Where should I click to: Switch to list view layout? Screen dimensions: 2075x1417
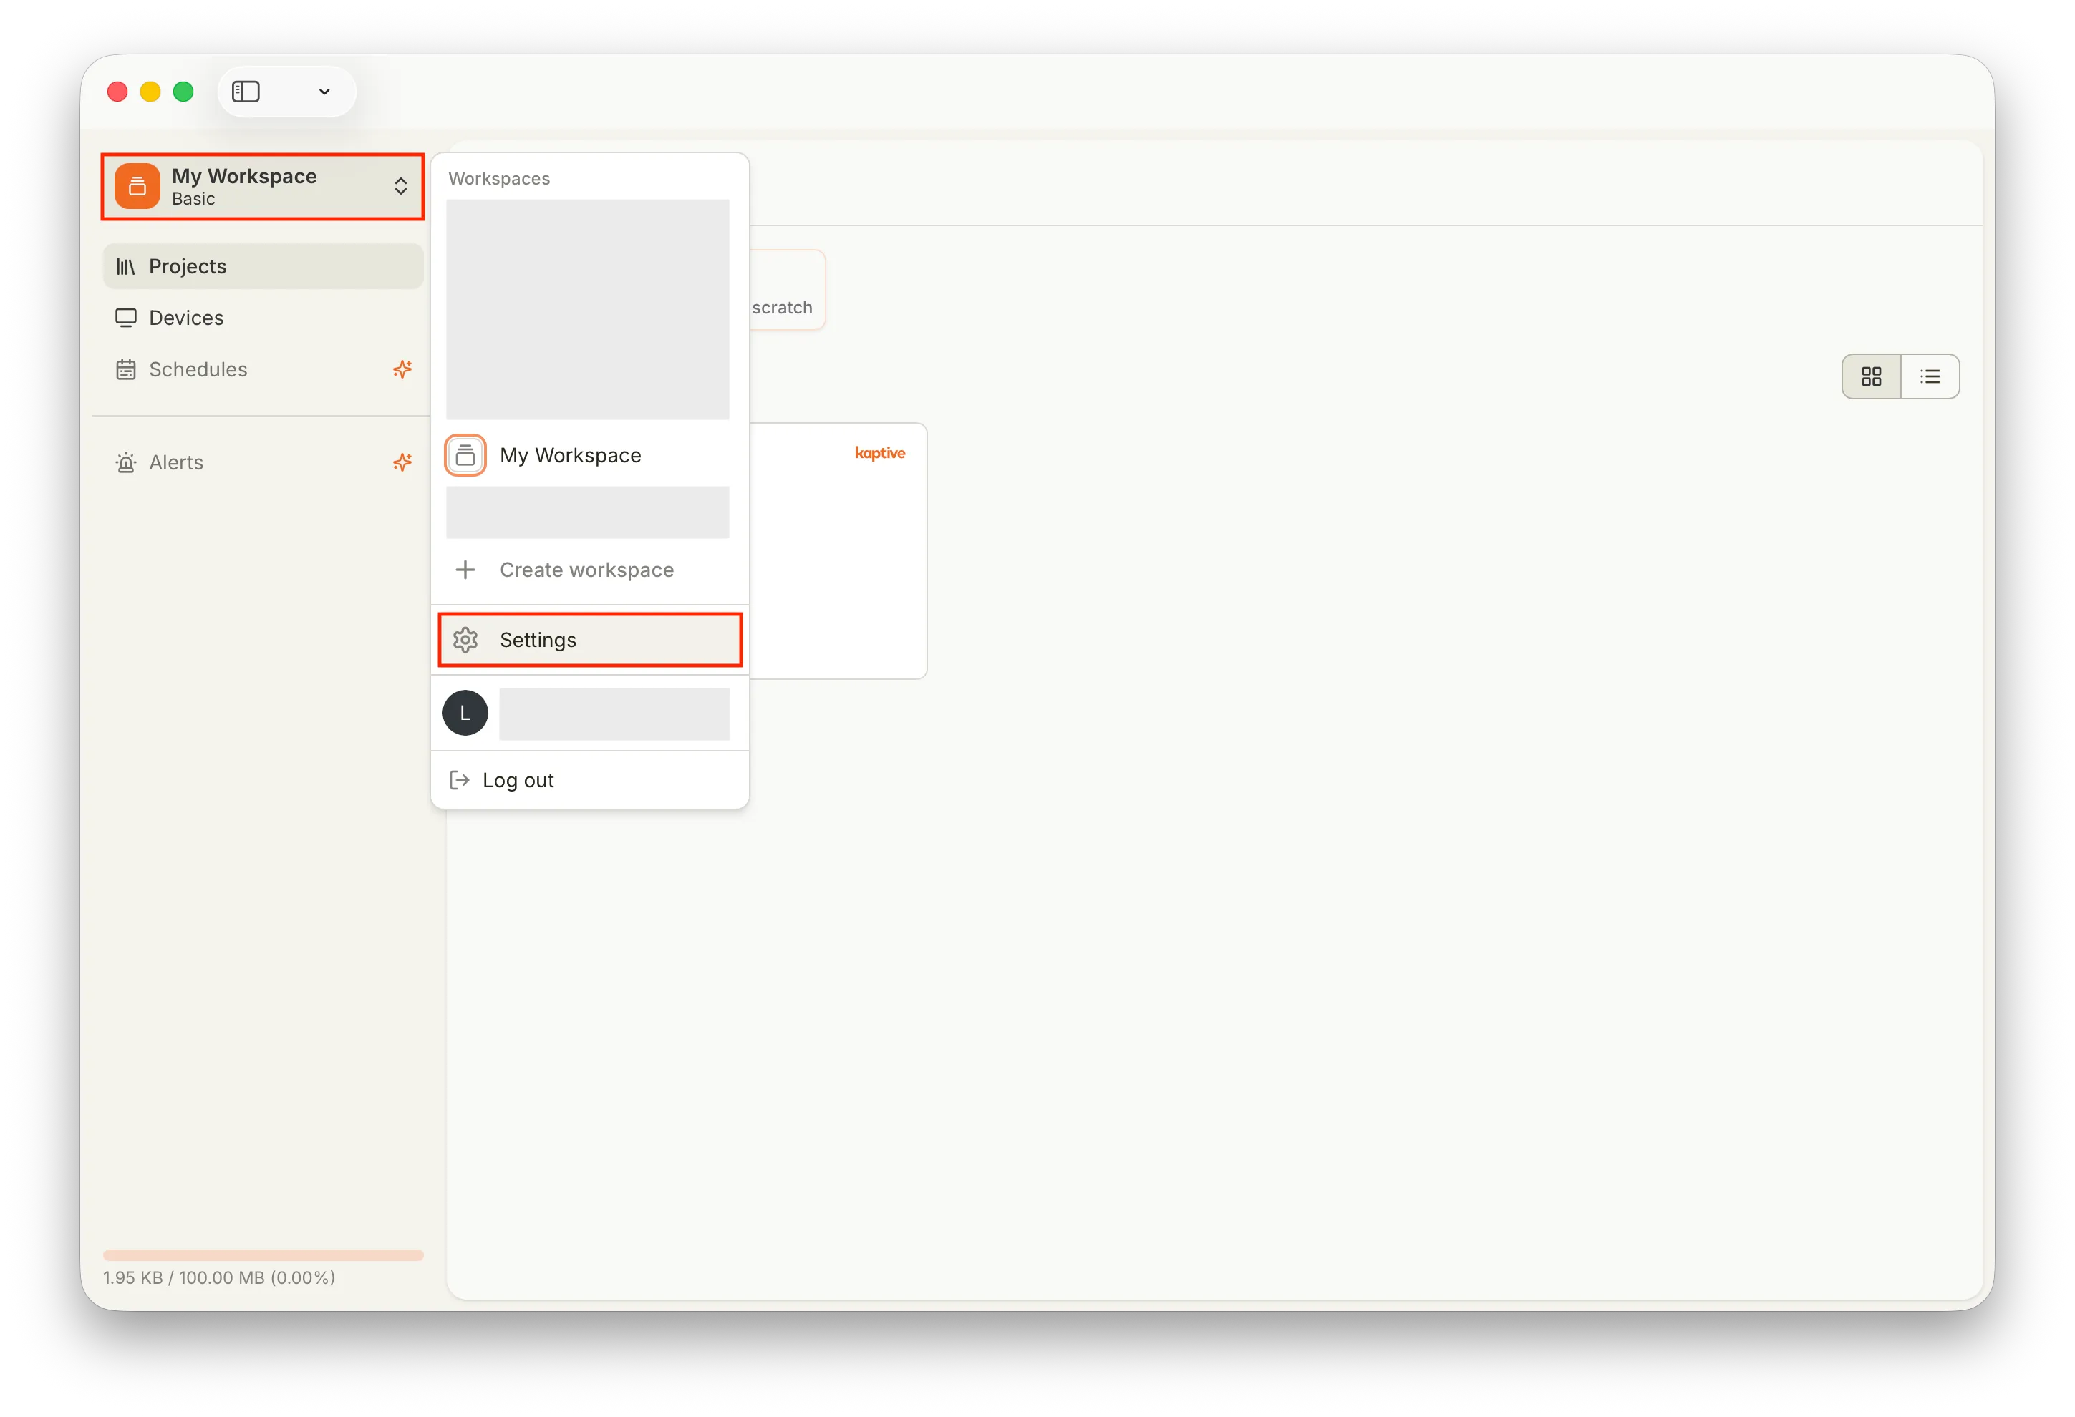point(1930,376)
